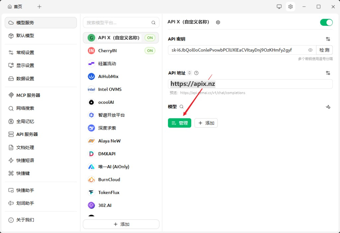Click the Intel OVMS provider icon

point(91,89)
